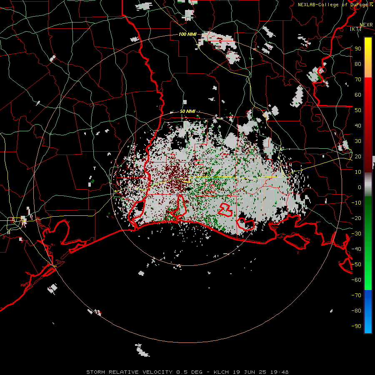Image resolution: width=375 pixels, height=375 pixels.
Task: Click the 70 value on the velocity scale
Action: pyautogui.click(x=358, y=80)
